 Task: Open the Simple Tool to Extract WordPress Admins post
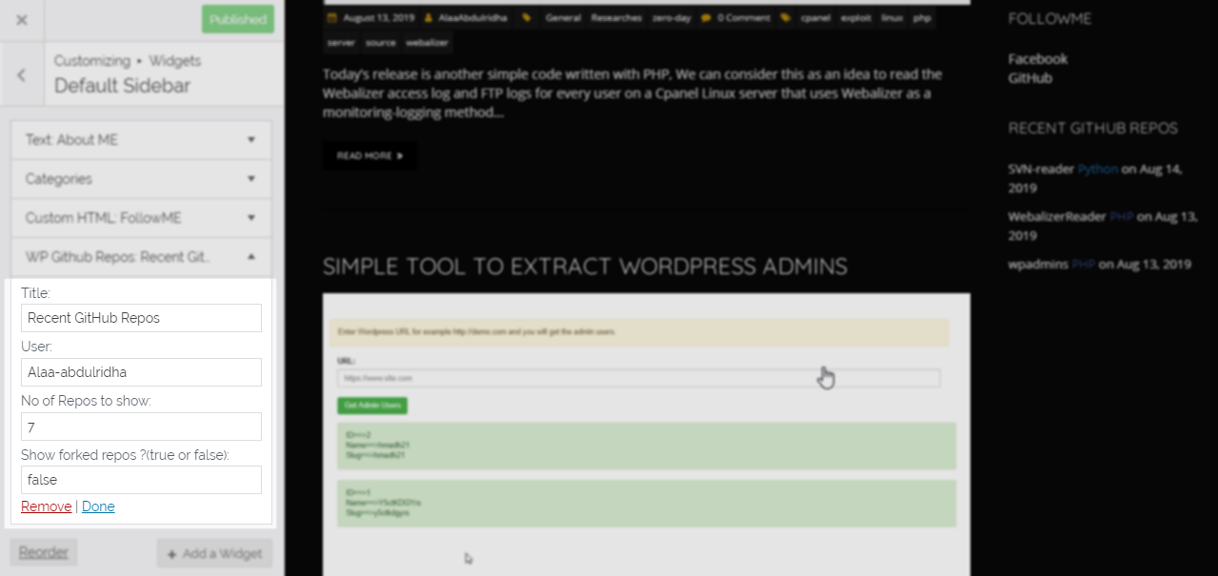pyautogui.click(x=585, y=266)
